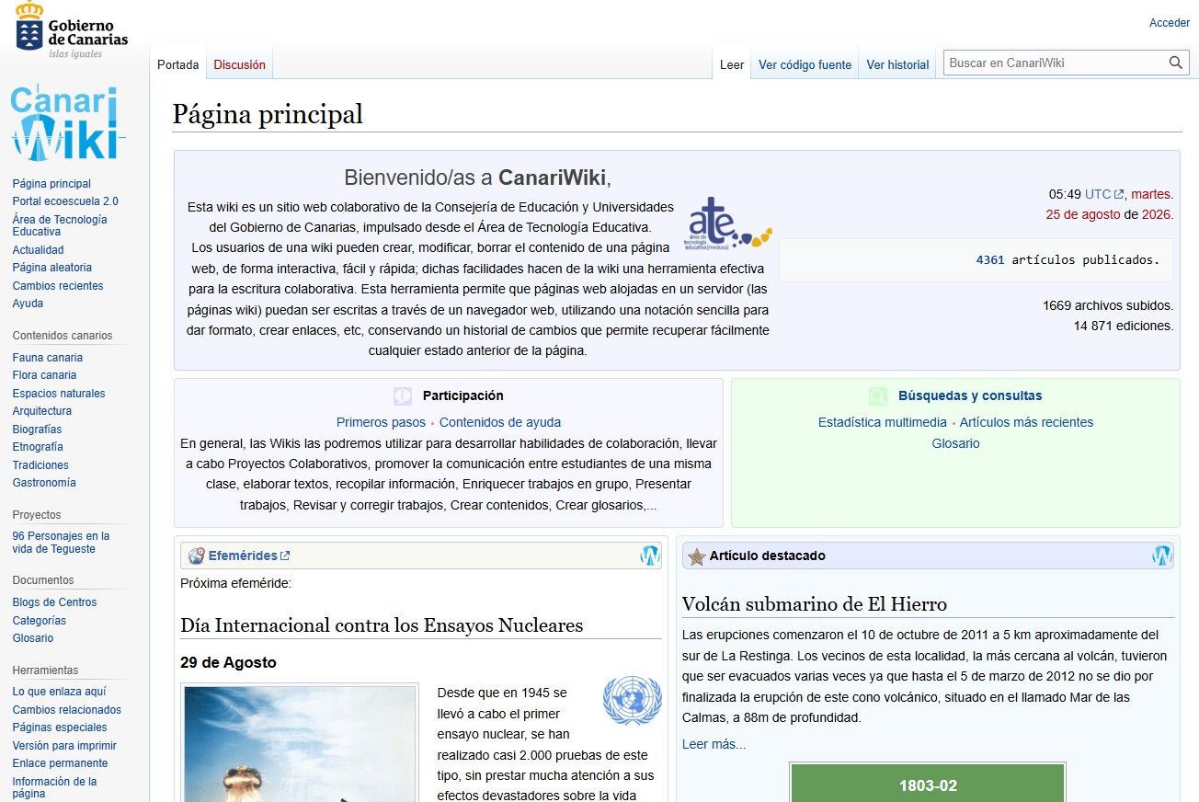Viewport: 1199px width, 802px height.
Task: Click the external link icon next to UTC
Action: coord(1119,195)
